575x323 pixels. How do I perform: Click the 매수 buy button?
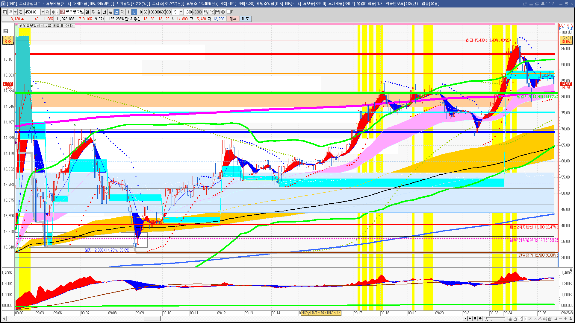coord(233,19)
